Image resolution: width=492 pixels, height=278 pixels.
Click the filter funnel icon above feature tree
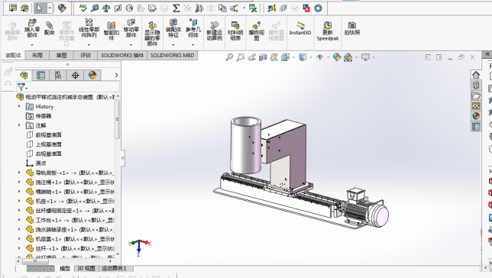(21, 87)
